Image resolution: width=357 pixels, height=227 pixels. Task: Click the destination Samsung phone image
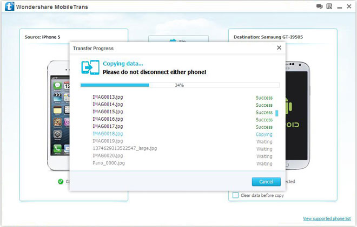coord(297,115)
